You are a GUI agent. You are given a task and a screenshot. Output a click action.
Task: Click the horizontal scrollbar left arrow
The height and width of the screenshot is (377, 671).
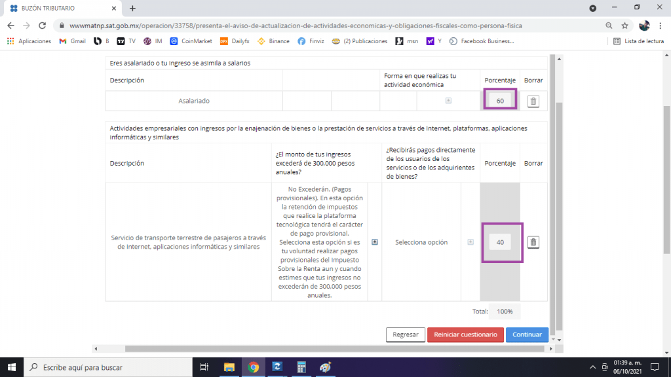[x=96, y=349]
